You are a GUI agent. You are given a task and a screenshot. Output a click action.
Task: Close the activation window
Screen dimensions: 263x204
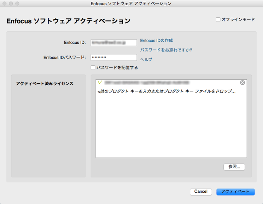point(5,4)
